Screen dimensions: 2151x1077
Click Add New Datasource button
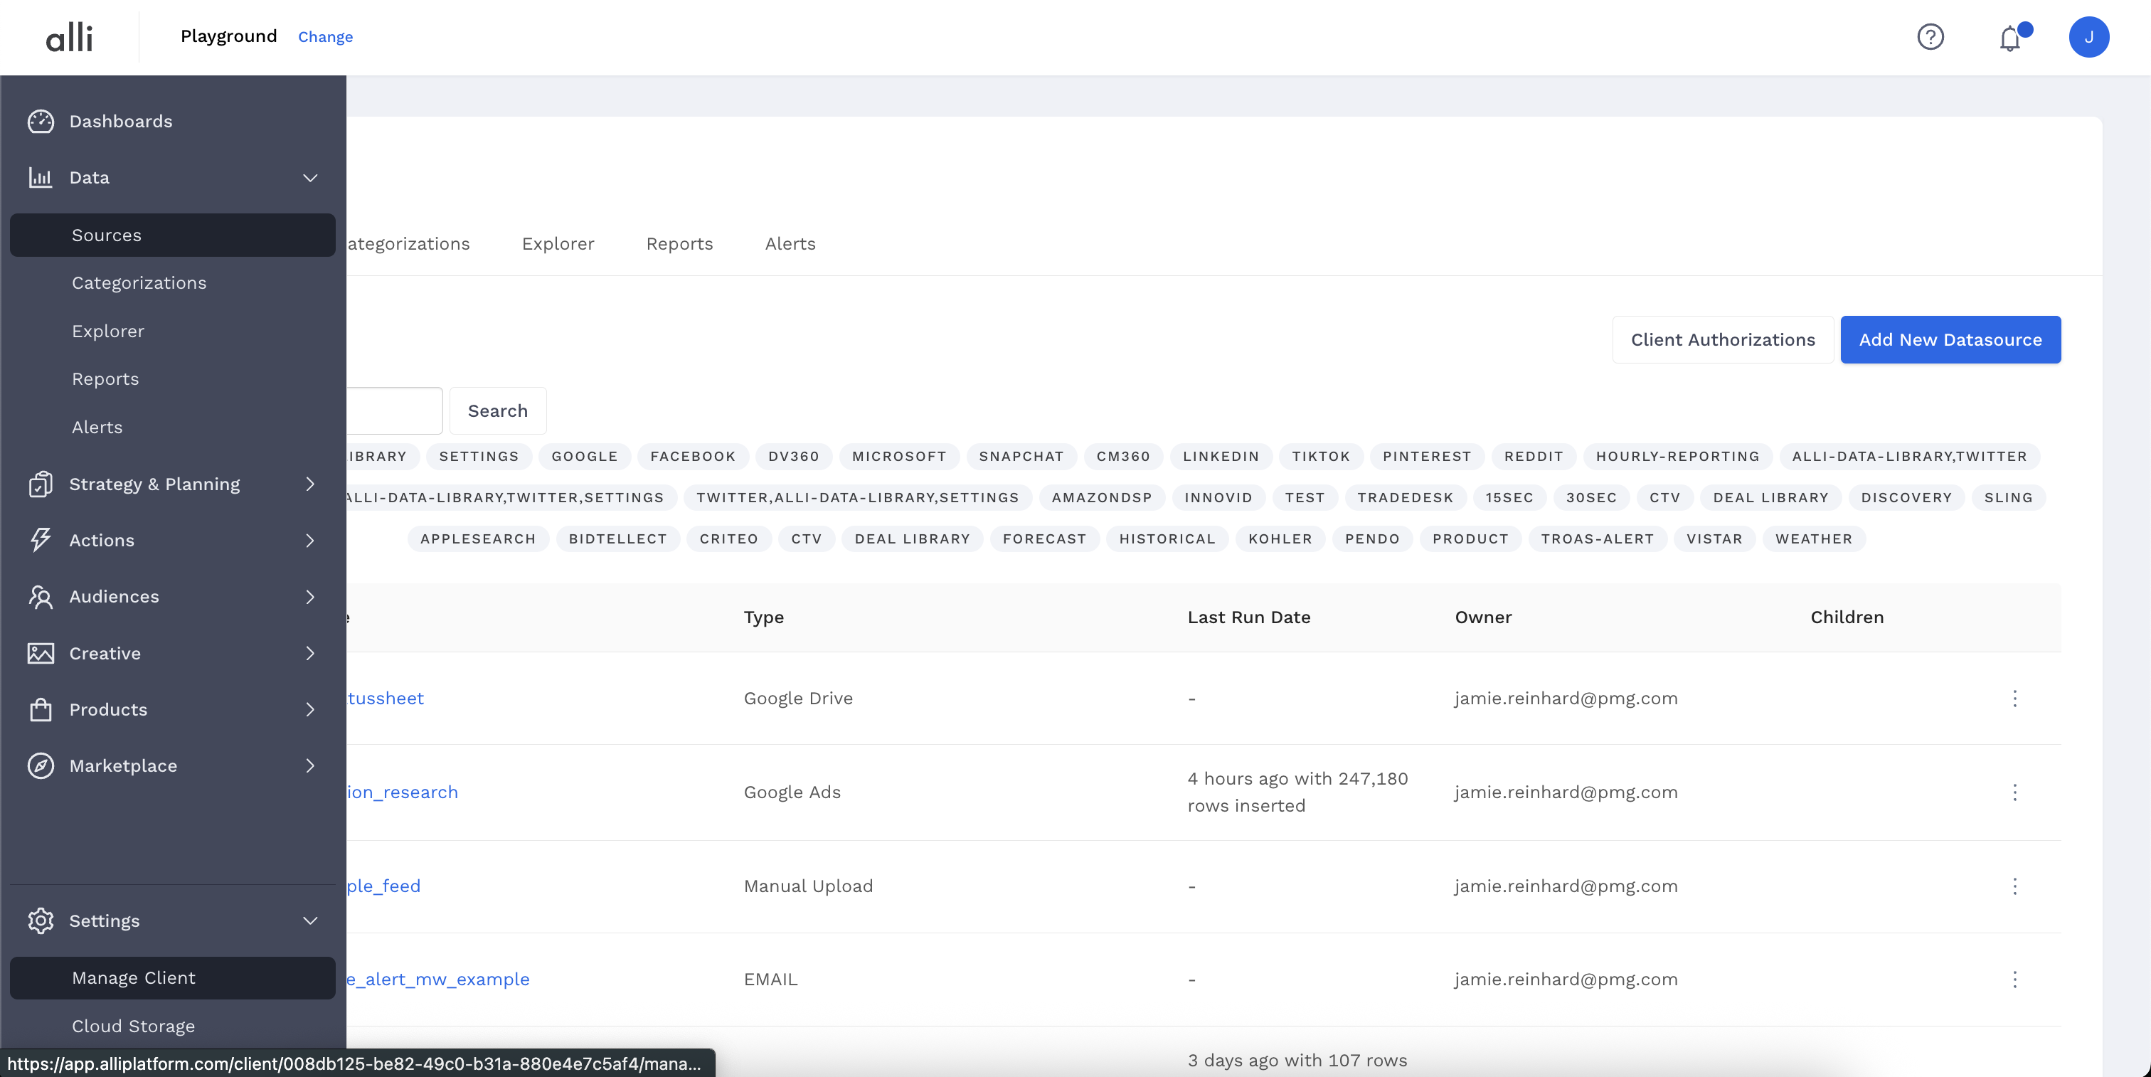pyautogui.click(x=1950, y=340)
